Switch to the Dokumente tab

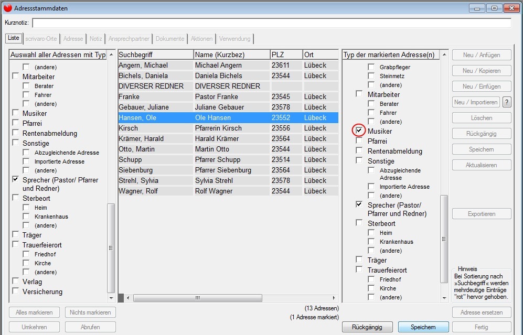pyautogui.click(x=170, y=39)
